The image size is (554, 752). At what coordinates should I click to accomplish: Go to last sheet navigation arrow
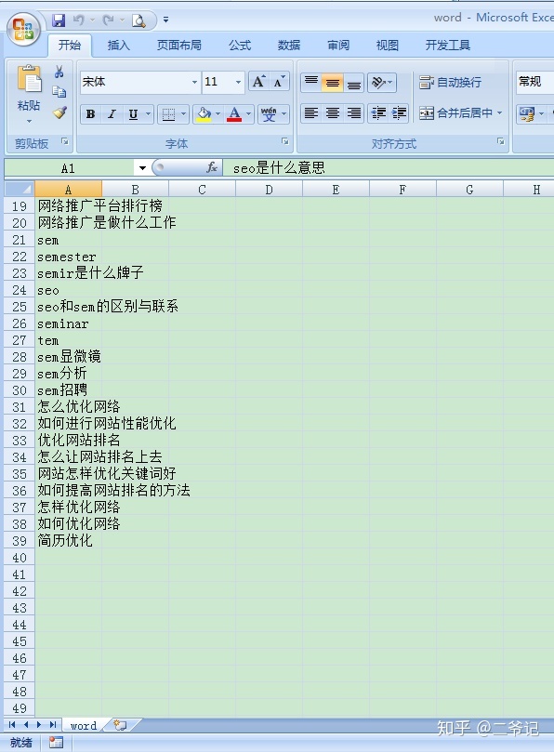pyautogui.click(x=53, y=725)
